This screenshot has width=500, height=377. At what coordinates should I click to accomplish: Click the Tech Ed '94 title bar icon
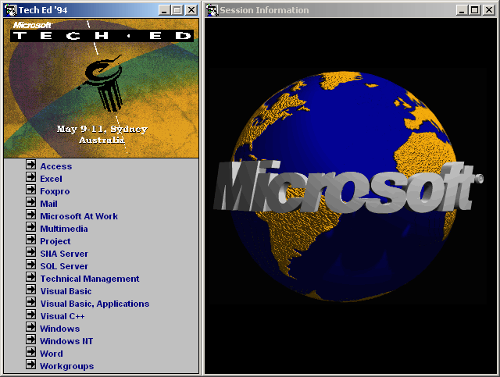(10, 10)
